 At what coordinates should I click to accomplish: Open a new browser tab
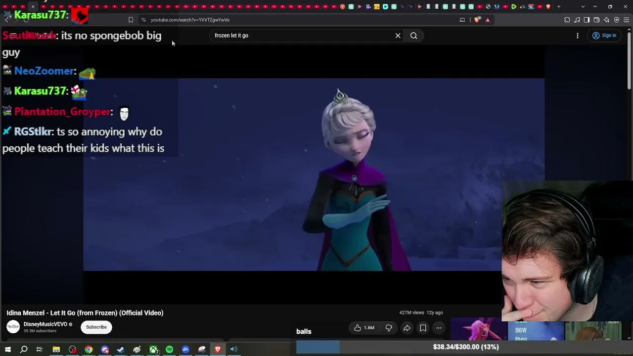[x=559, y=6]
